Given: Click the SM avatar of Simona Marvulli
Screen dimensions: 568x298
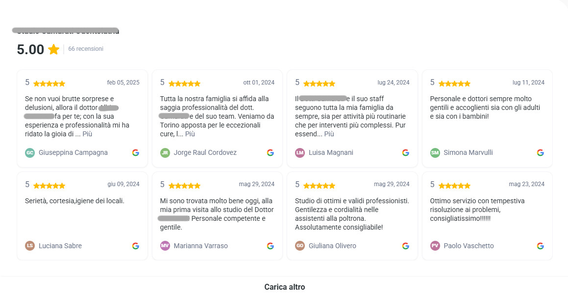Looking at the screenshot, I should point(435,152).
